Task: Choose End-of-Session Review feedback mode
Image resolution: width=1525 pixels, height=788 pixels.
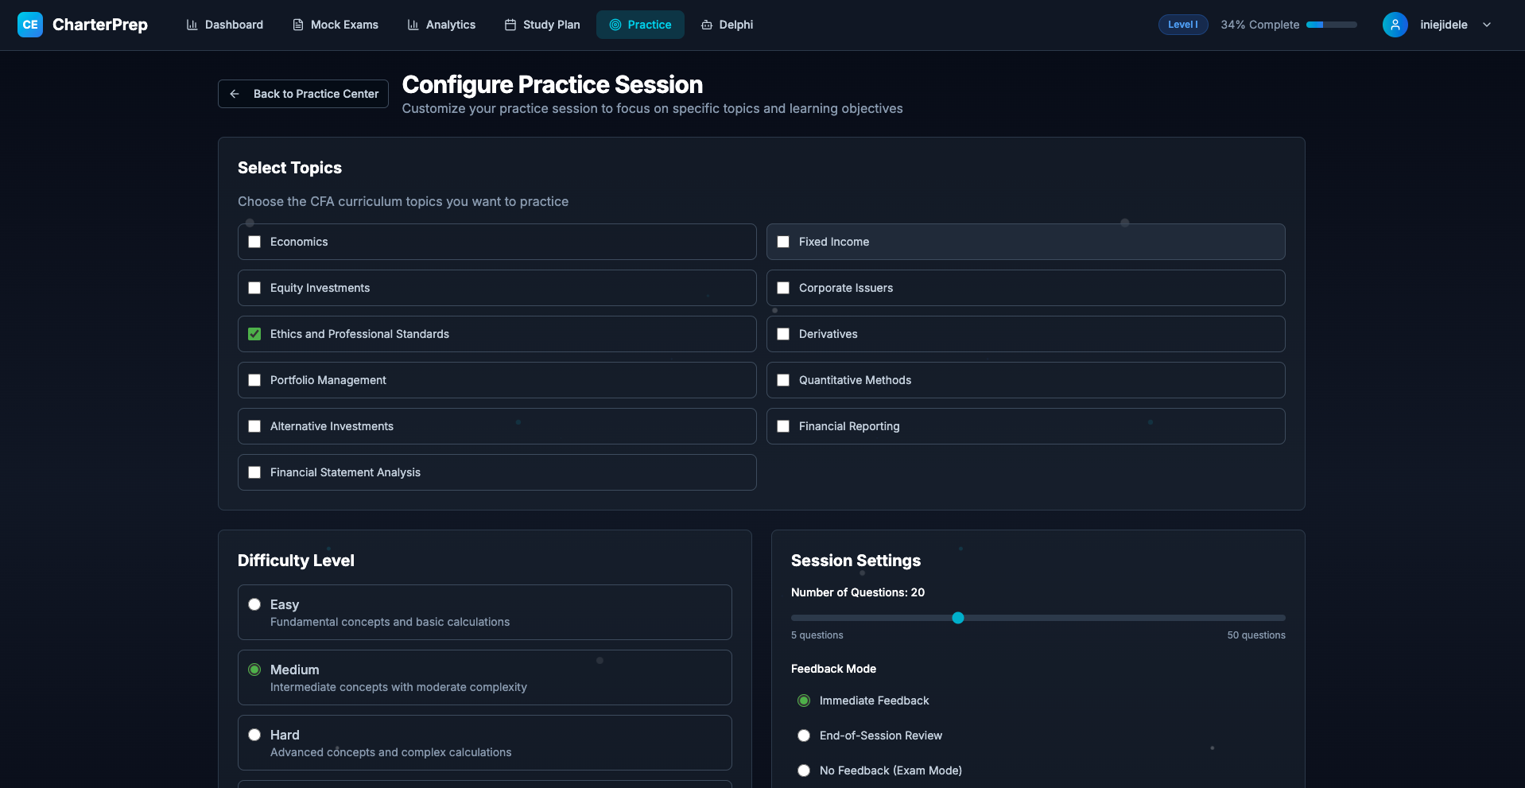Action: coord(804,736)
